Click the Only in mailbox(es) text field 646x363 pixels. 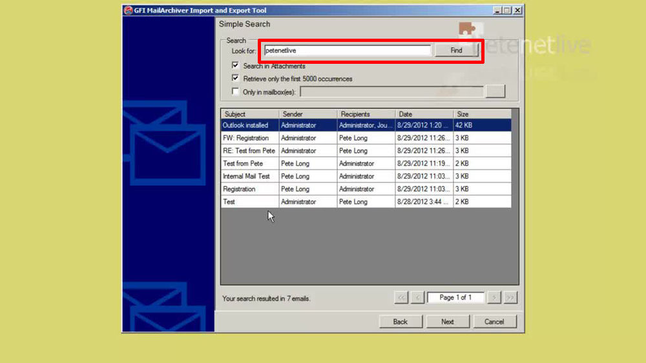point(391,92)
